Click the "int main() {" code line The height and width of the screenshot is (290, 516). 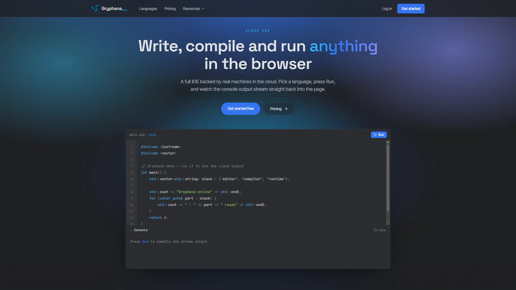[x=153, y=173]
